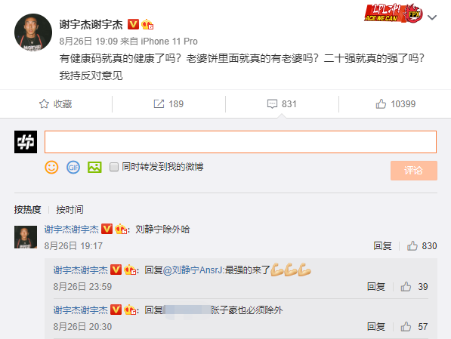Screen dimensions: 451x339
Task: Attach a picture using the image icon
Action: (94, 167)
